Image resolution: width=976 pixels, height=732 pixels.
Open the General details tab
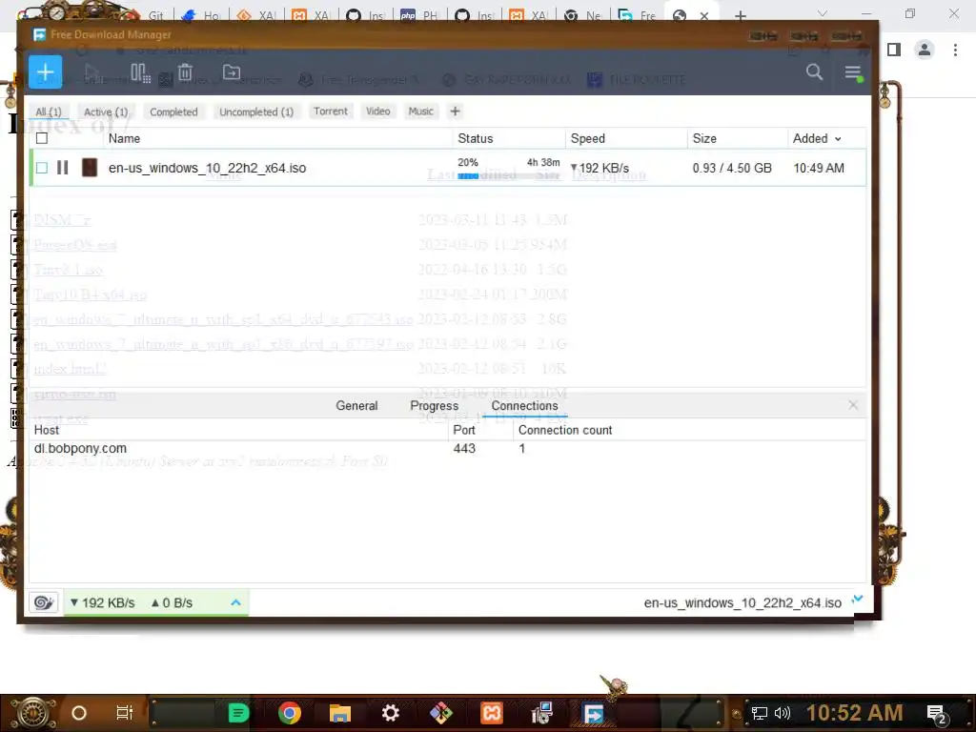[x=356, y=406]
